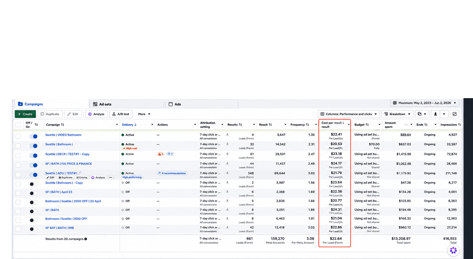
Task: Toggle SF | BATH | FIX PRICE & FINANCE campaign
Action: click(x=33, y=165)
